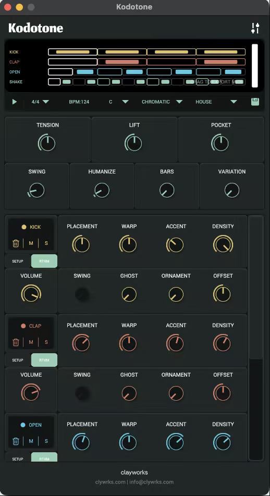Image resolution: width=270 pixels, height=496 pixels.
Task: Click the CLAP GHOST knob
Action: (x=129, y=393)
